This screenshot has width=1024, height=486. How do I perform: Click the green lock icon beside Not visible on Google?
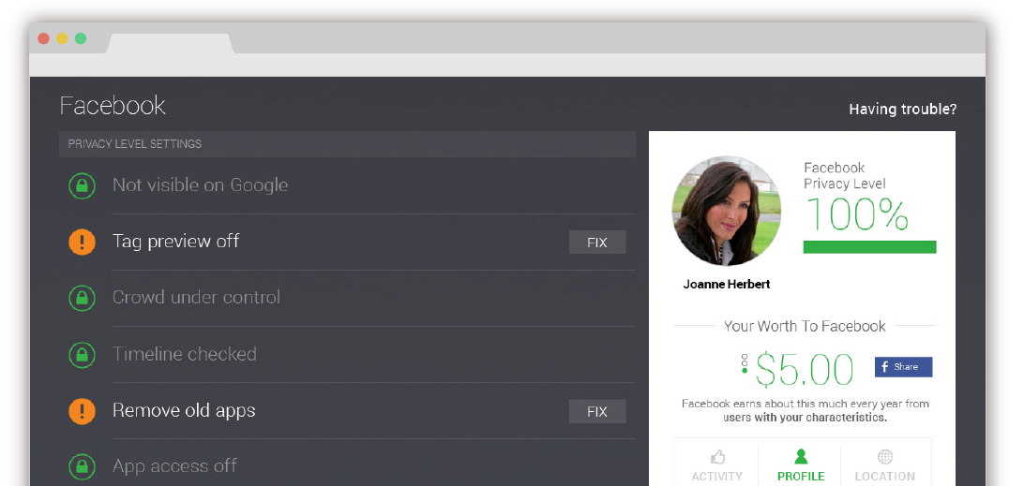82,186
